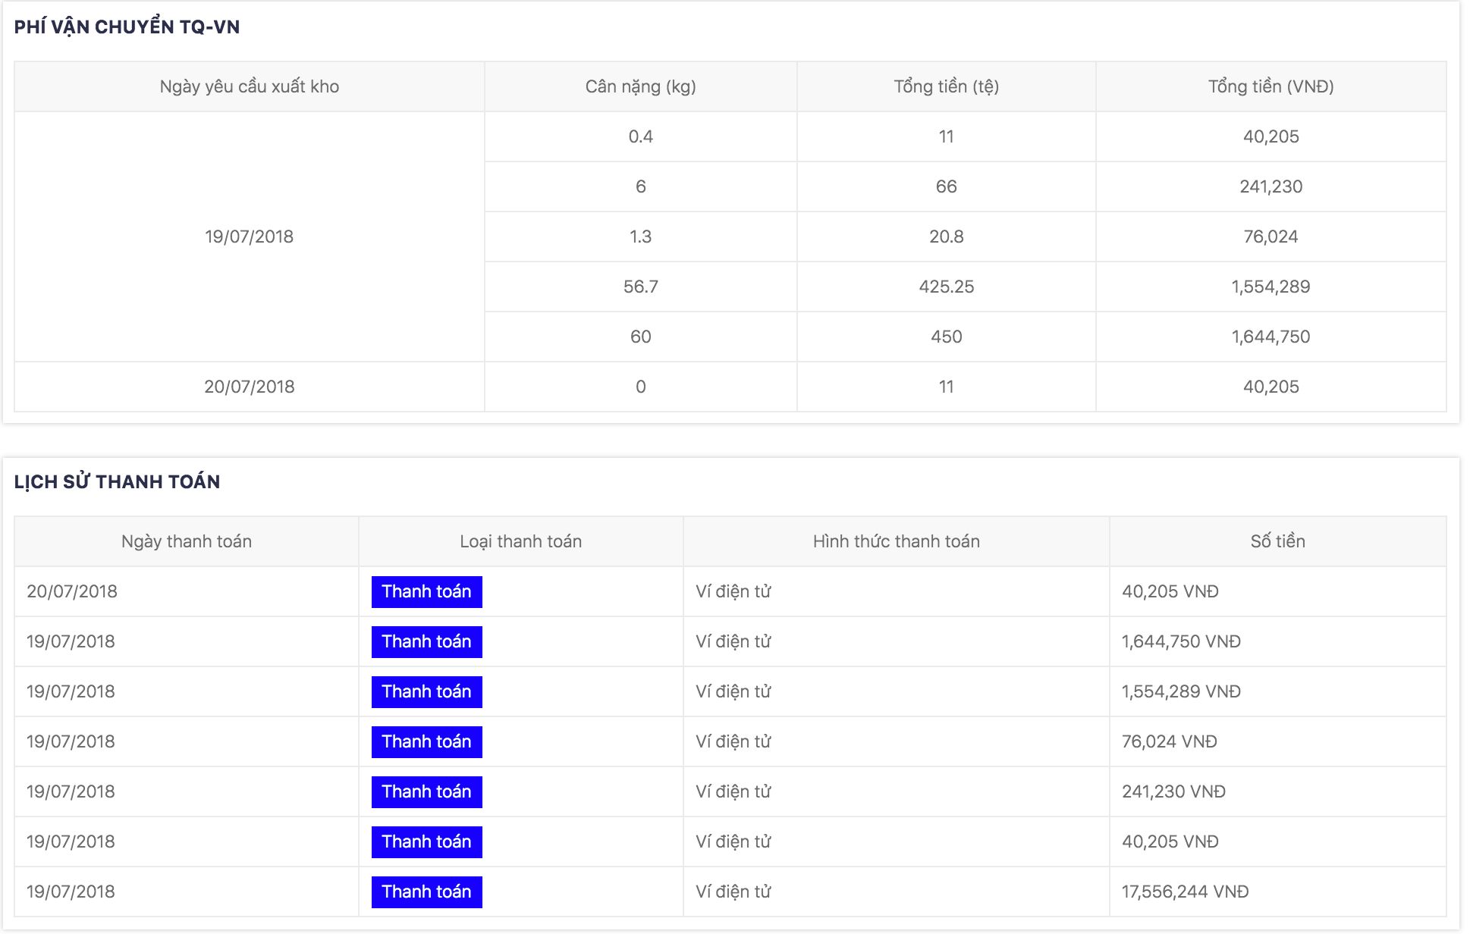Click 'Ngày thanh toán' column header

187,541
